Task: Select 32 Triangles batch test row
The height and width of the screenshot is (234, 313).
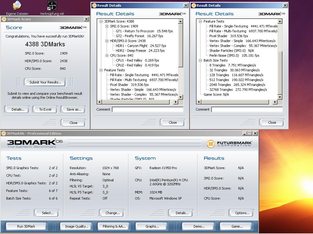Action: pyautogui.click(x=234, y=70)
